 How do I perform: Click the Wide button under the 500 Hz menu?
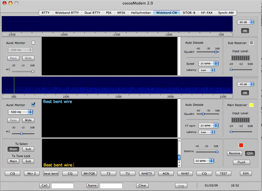pos(28,120)
